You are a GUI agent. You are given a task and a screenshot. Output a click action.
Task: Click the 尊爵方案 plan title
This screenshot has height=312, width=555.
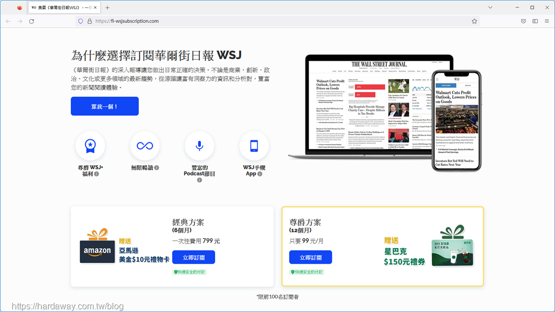[305, 223]
